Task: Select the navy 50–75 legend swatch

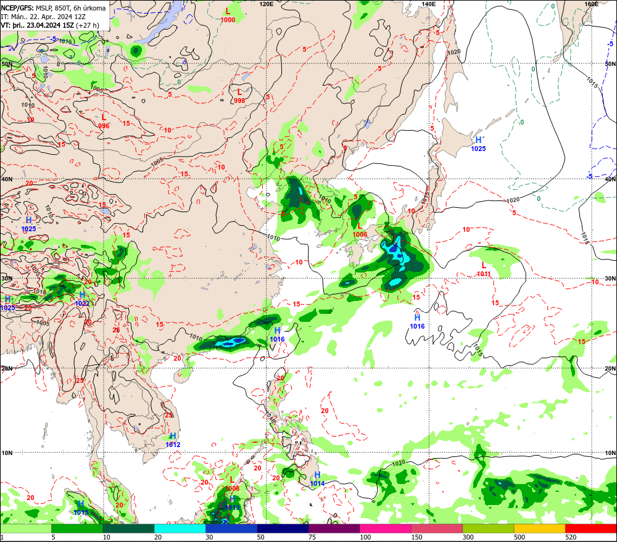Action: (x=283, y=528)
